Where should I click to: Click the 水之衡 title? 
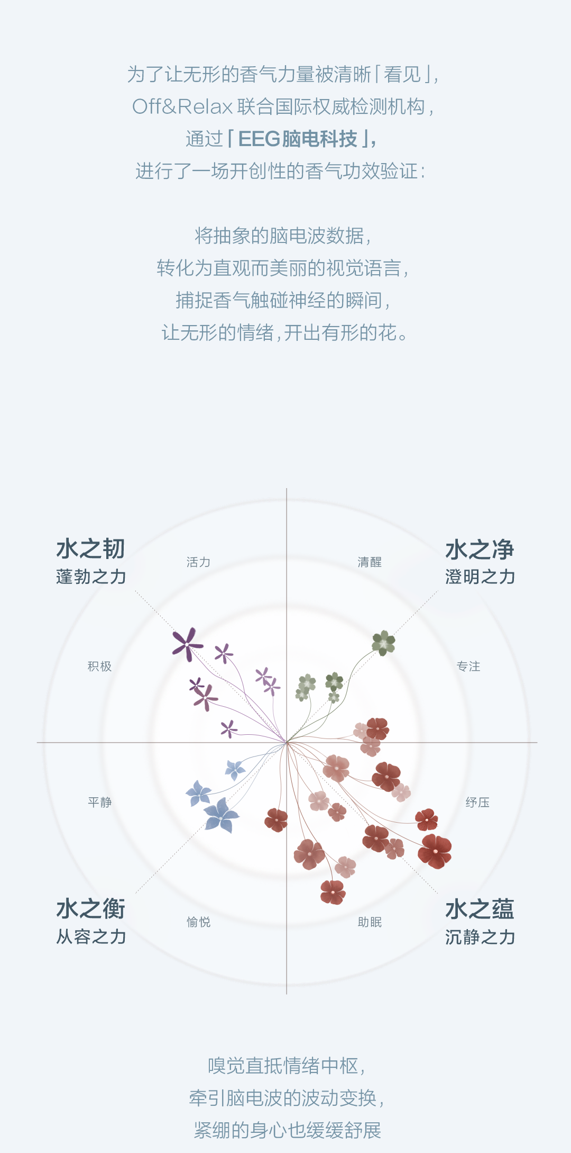[x=91, y=909]
